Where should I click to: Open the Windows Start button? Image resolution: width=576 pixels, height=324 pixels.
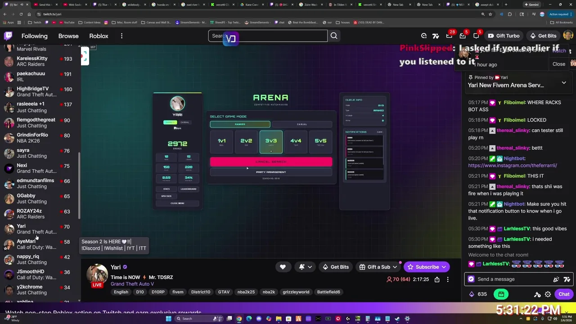pyautogui.click(x=168, y=319)
